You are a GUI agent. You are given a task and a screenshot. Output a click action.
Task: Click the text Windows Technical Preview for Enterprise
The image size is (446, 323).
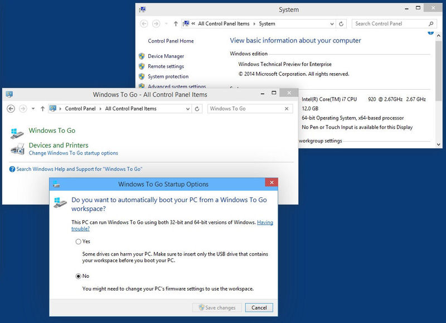285,64
